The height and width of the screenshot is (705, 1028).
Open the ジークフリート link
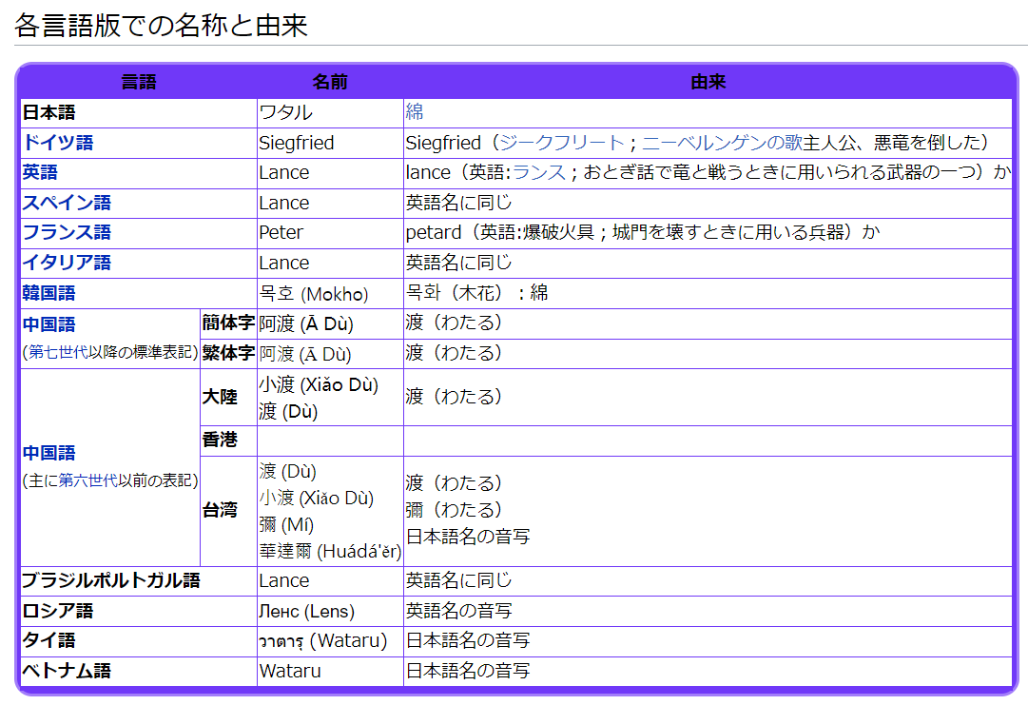tap(561, 143)
